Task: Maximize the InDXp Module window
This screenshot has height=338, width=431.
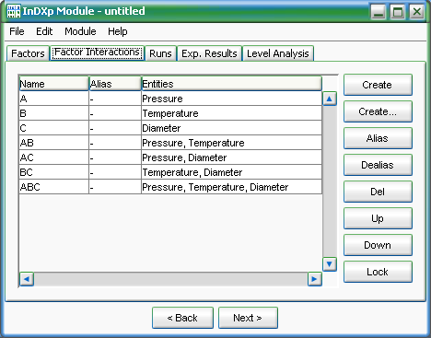Action: coord(398,12)
